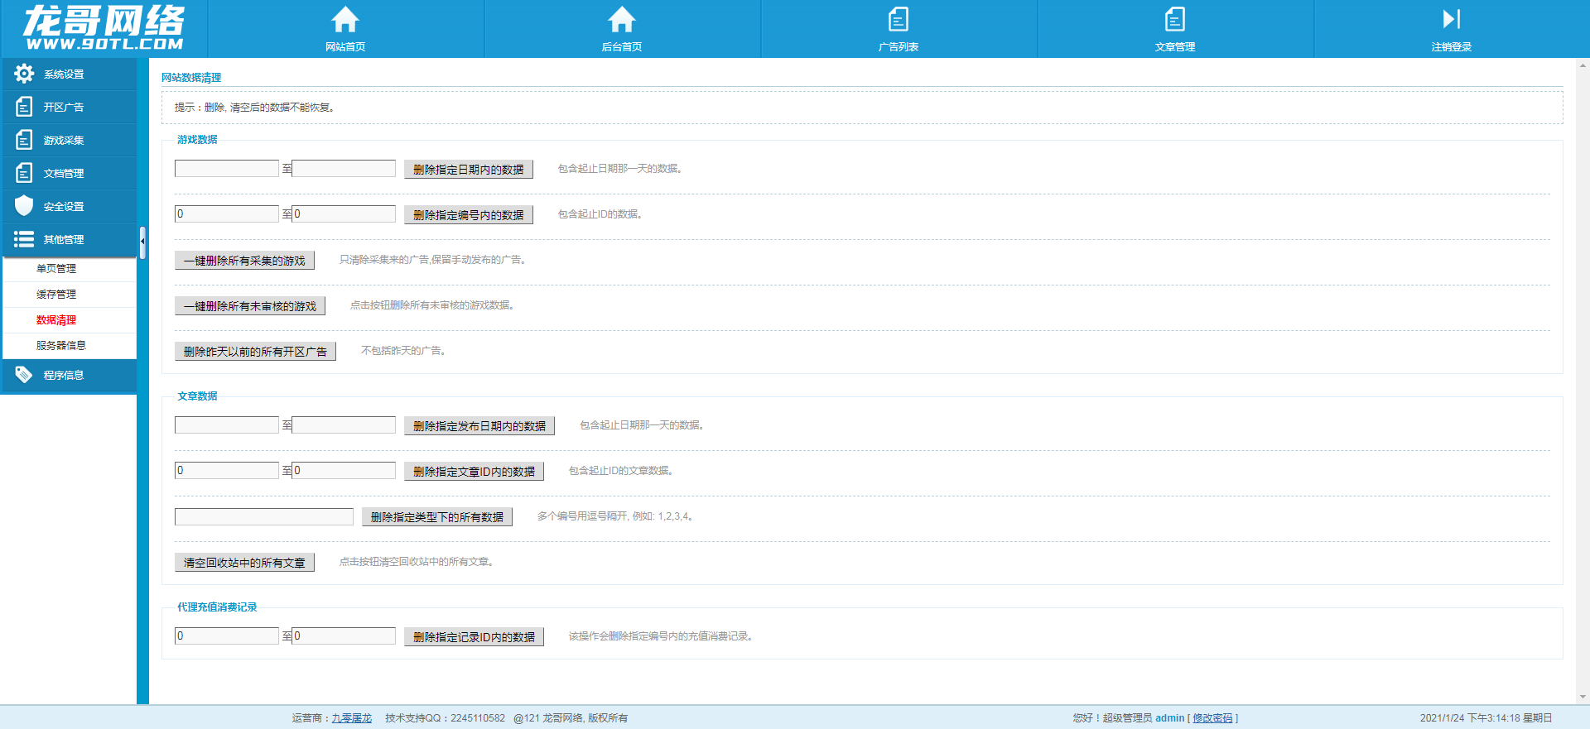Click the footer date and time text

coord(1486,718)
